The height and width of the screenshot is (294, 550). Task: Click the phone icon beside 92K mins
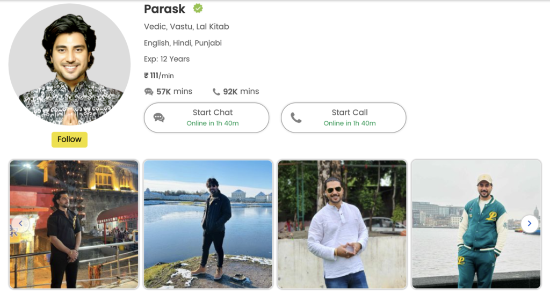point(216,92)
